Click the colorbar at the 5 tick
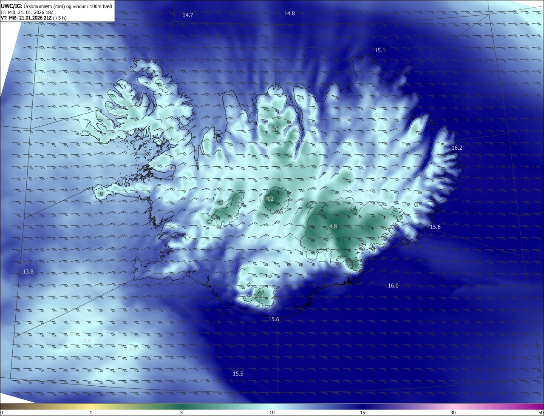This screenshot has height=416, width=544. click(181, 407)
